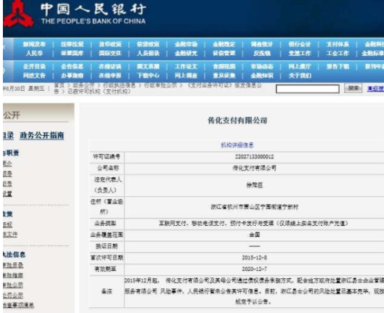Click the People's Bank of China logo

19,15
